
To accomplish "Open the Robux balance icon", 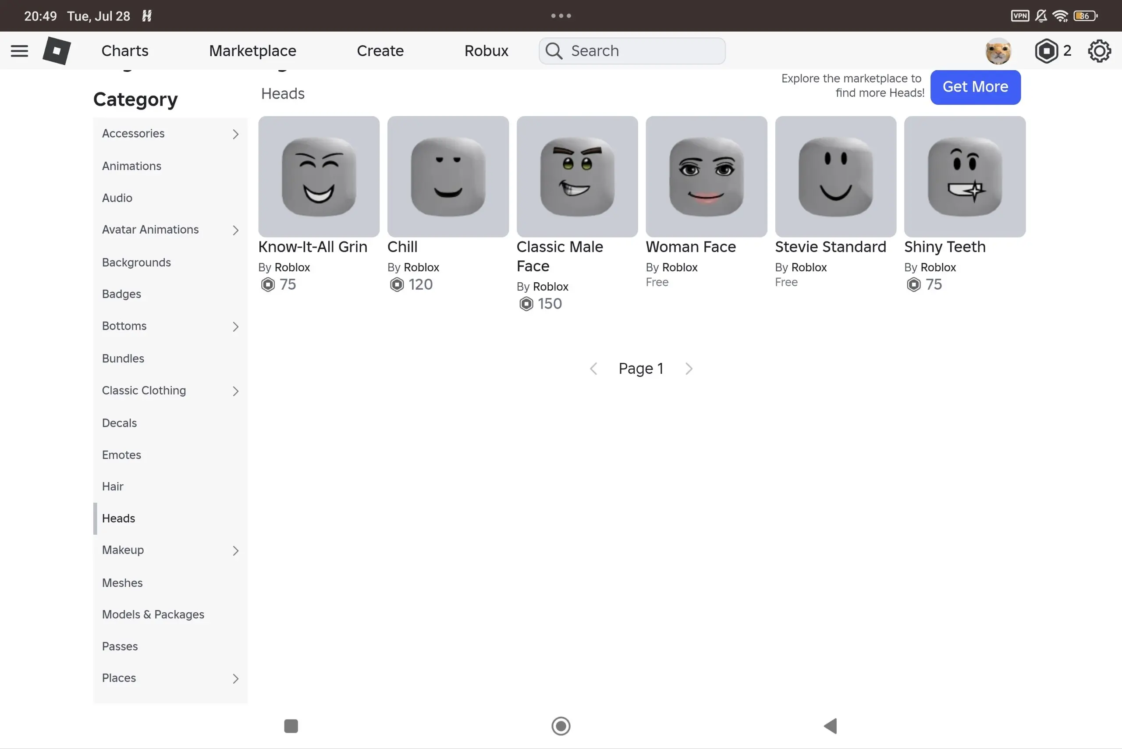I will tap(1046, 51).
